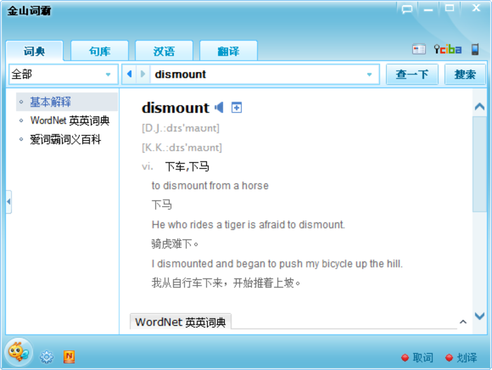Toggle 划译 selection translate

click(x=461, y=358)
